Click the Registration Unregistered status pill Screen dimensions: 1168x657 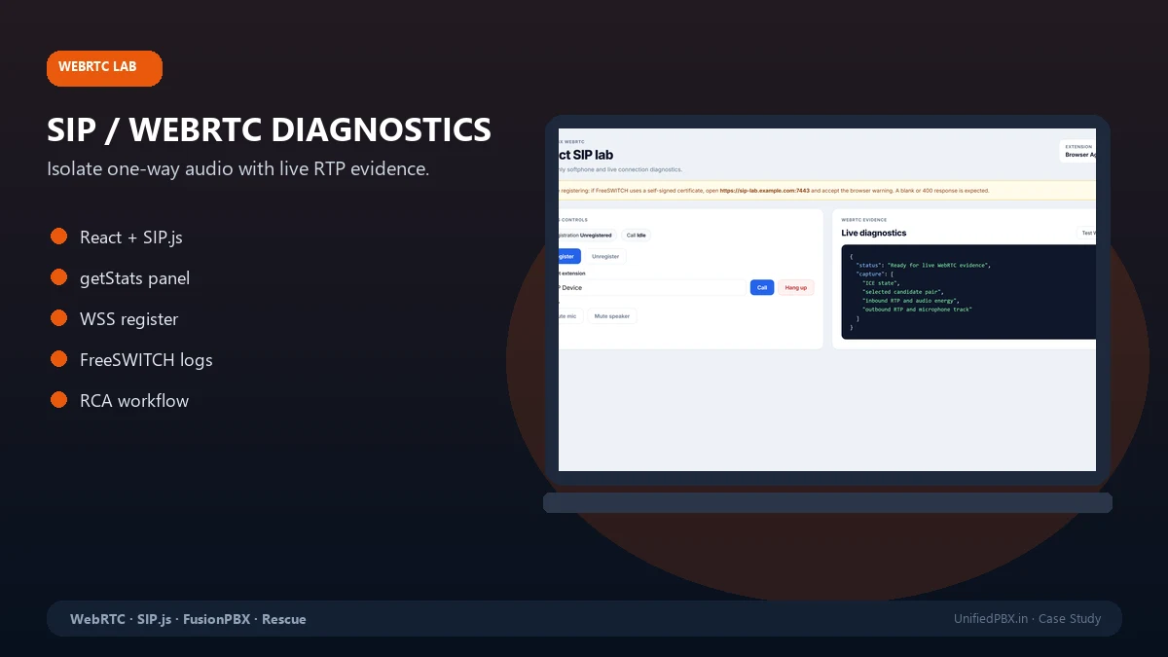(587, 235)
